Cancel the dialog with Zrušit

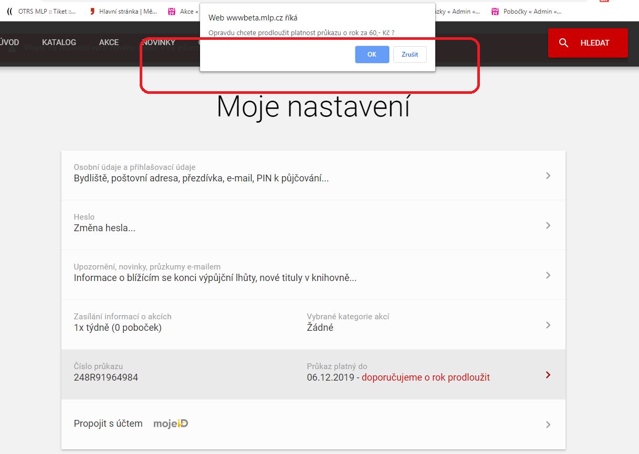[x=410, y=55]
